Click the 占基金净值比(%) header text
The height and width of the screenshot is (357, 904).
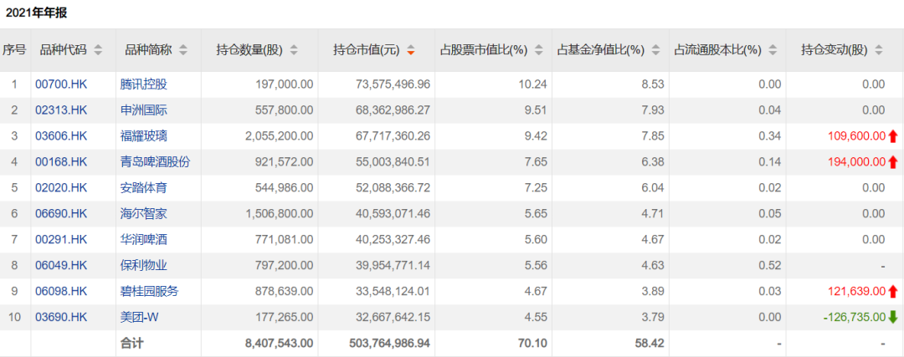(x=601, y=50)
